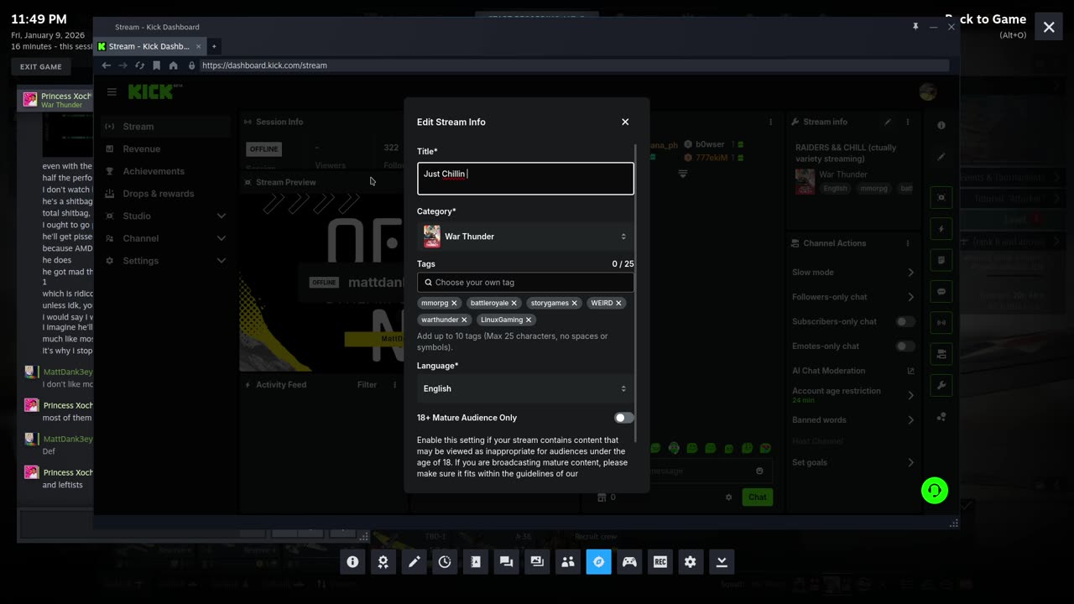The height and width of the screenshot is (604, 1074).
Task: Open the Language dropdown showing English
Action: [525, 388]
